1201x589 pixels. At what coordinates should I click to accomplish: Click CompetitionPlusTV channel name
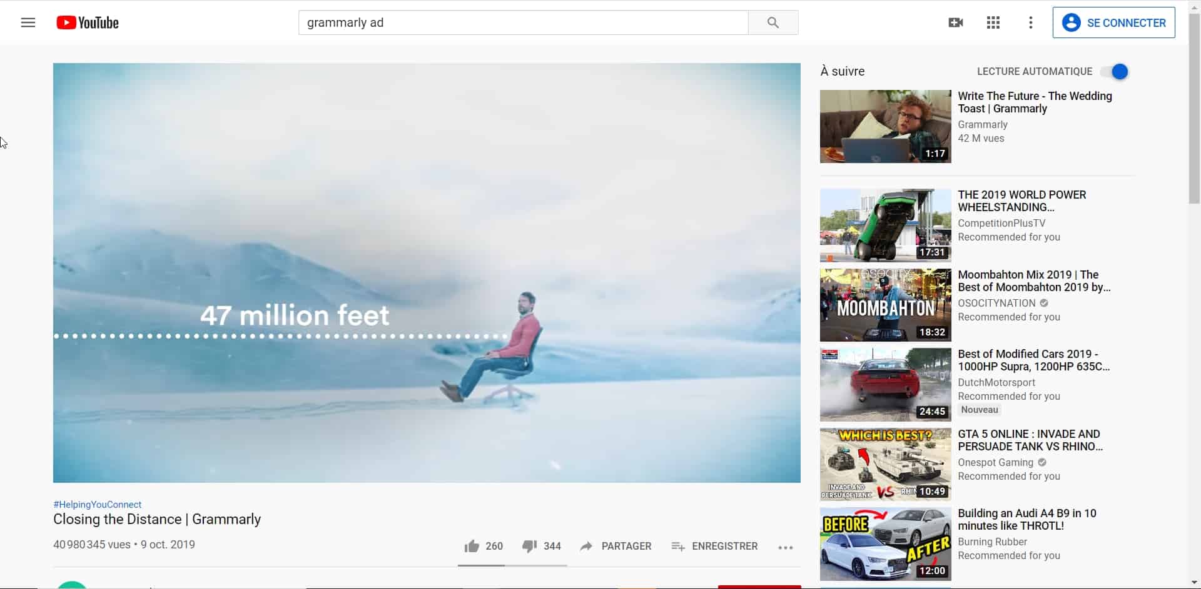(1001, 224)
